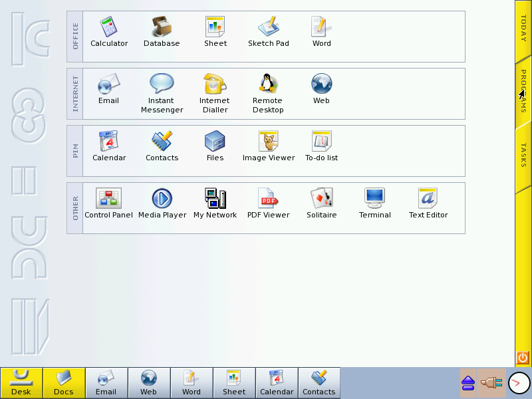Viewport: 532px width, 399px height.
Task: Launch Calendar from the bottom taskbar
Action: [277, 383]
